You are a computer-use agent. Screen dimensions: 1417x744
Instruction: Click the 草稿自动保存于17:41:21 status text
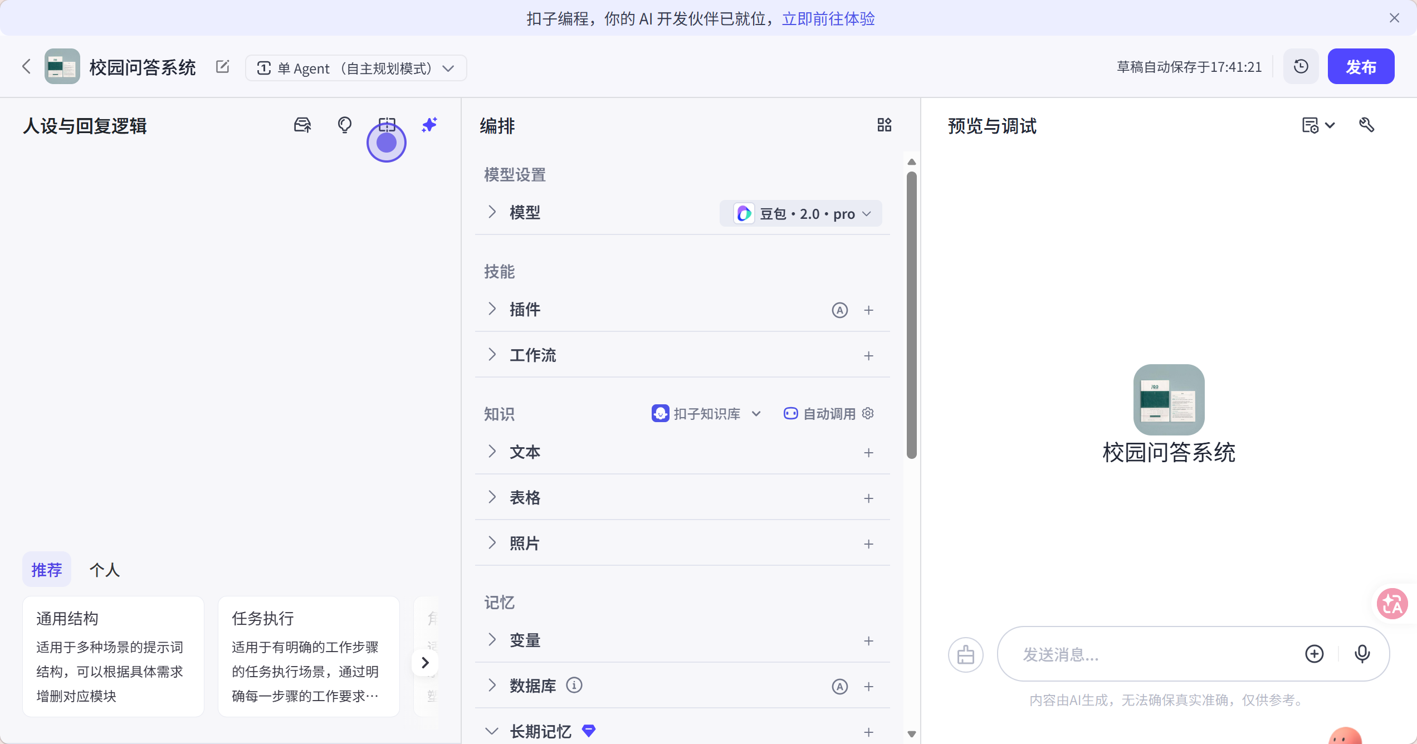pos(1189,67)
